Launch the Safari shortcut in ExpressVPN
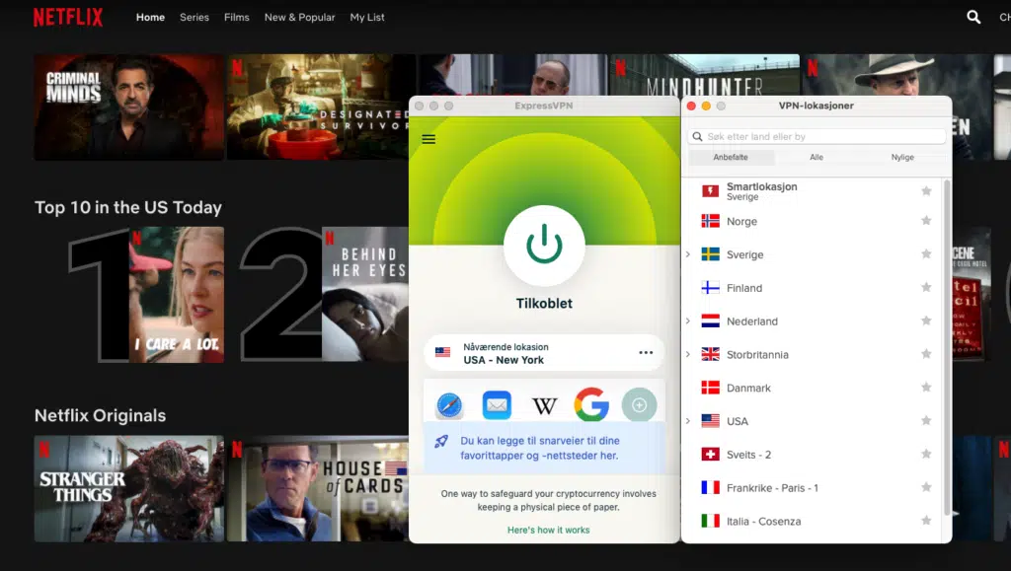Image resolution: width=1011 pixels, height=571 pixels. [449, 405]
